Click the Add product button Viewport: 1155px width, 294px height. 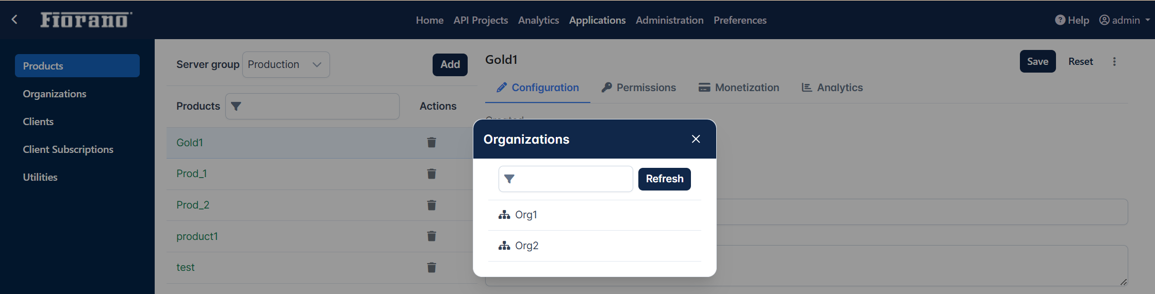pyautogui.click(x=450, y=65)
